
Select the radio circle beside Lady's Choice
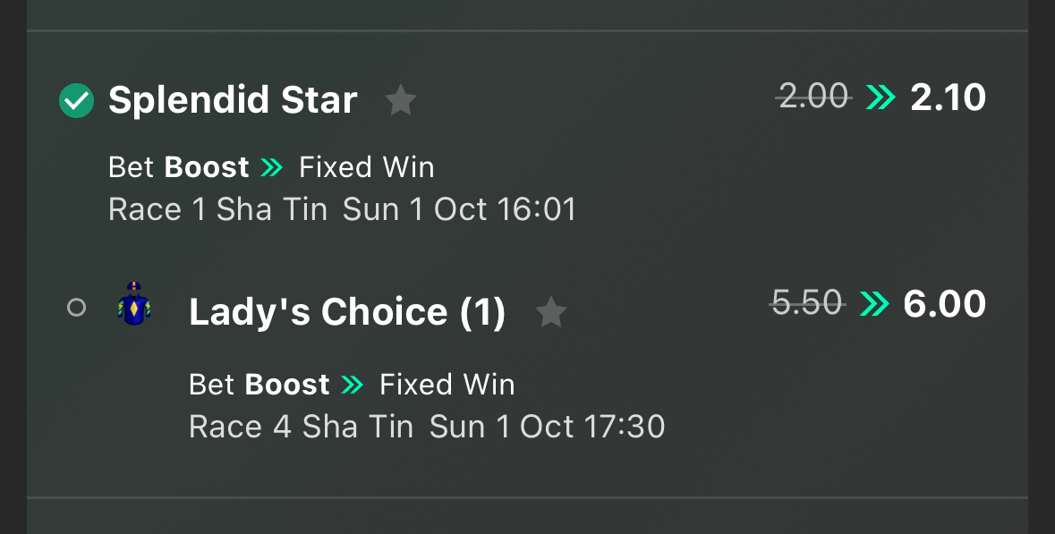(x=77, y=308)
